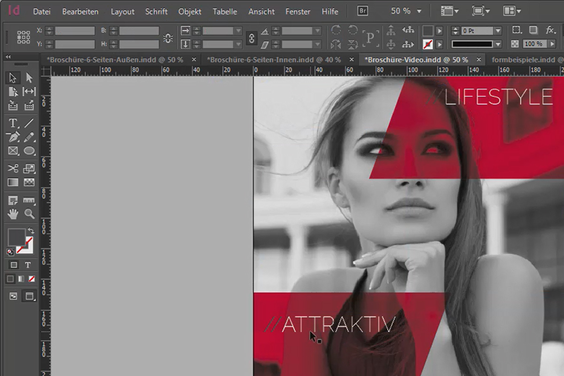Select the Zoom magnifier tool
Screen dimensions: 564x376
(29, 214)
